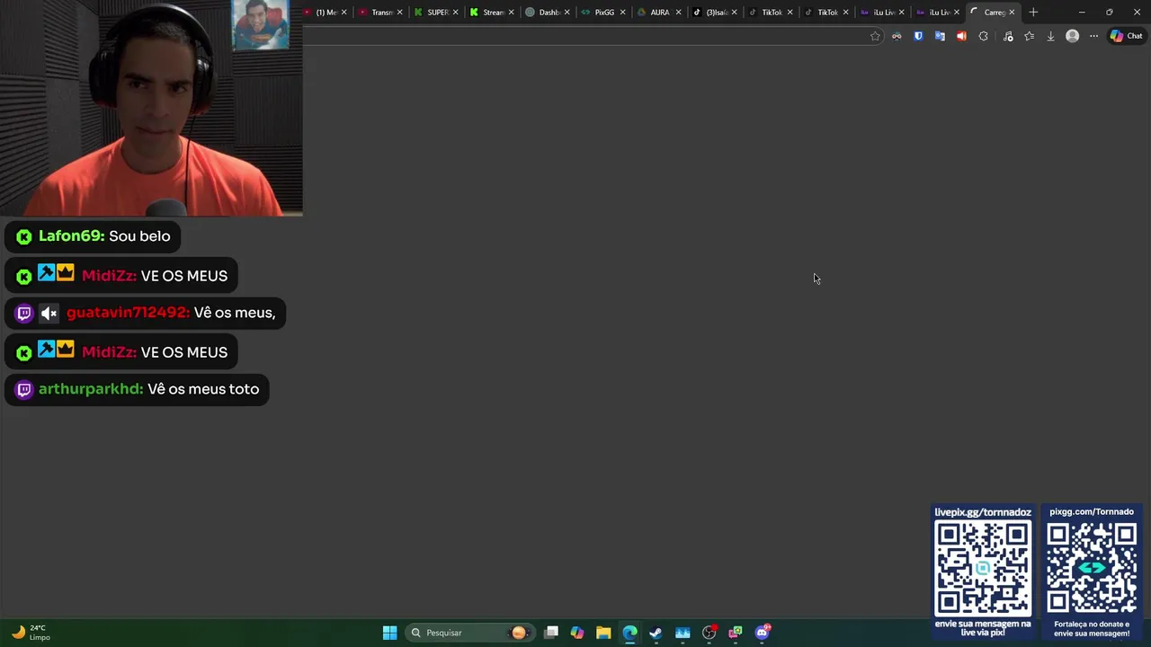Image resolution: width=1151 pixels, height=647 pixels.
Task: Click the livepix.gg/tornnadoz QR code
Action: [x=983, y=569]
